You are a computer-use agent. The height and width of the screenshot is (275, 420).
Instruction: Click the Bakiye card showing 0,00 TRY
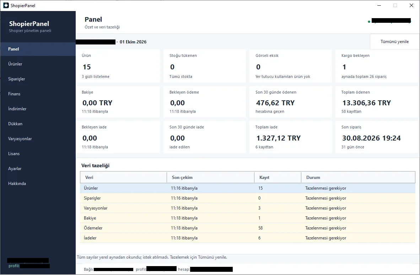point(118,102)
